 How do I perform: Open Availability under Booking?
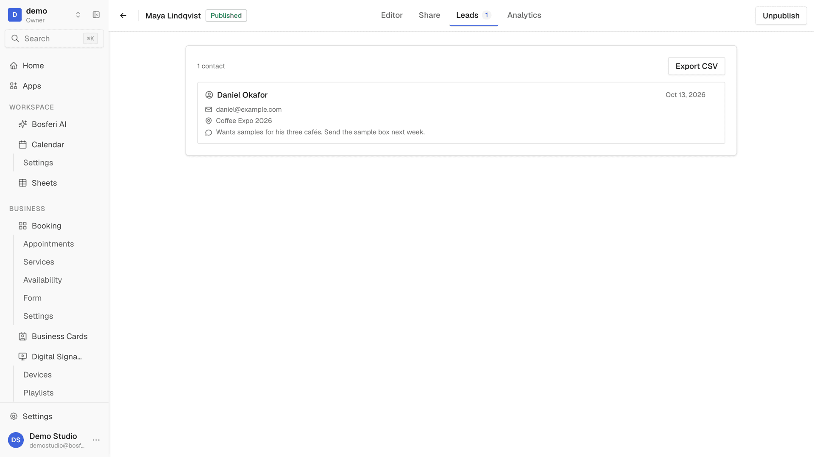click(x=42, y=280)
